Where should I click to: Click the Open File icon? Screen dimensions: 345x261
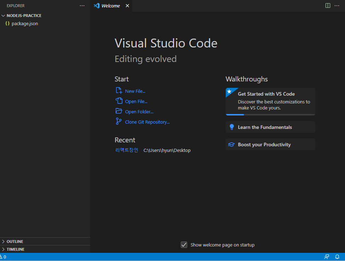tap(119, 101)
